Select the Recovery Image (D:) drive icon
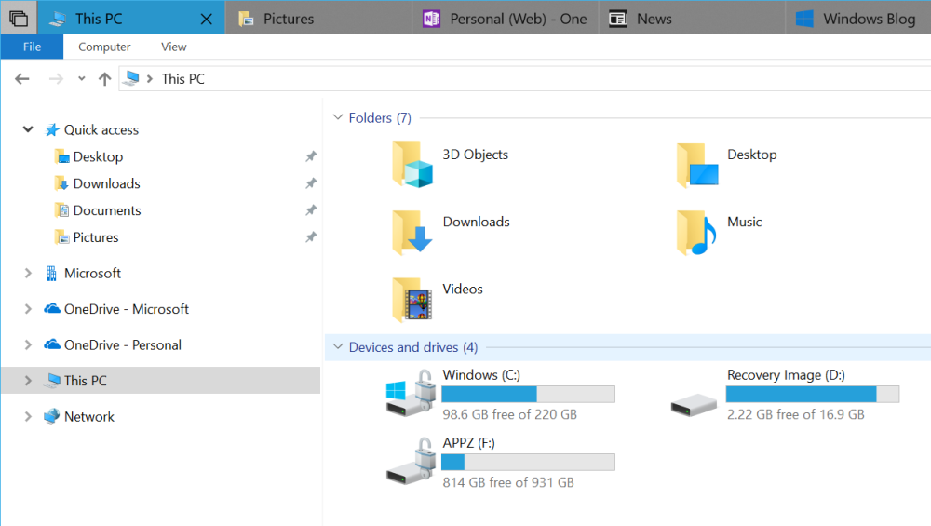 click(695, 404)
